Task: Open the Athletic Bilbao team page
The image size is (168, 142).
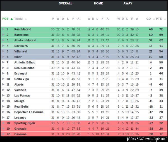Action: click(x=25, y=62)
